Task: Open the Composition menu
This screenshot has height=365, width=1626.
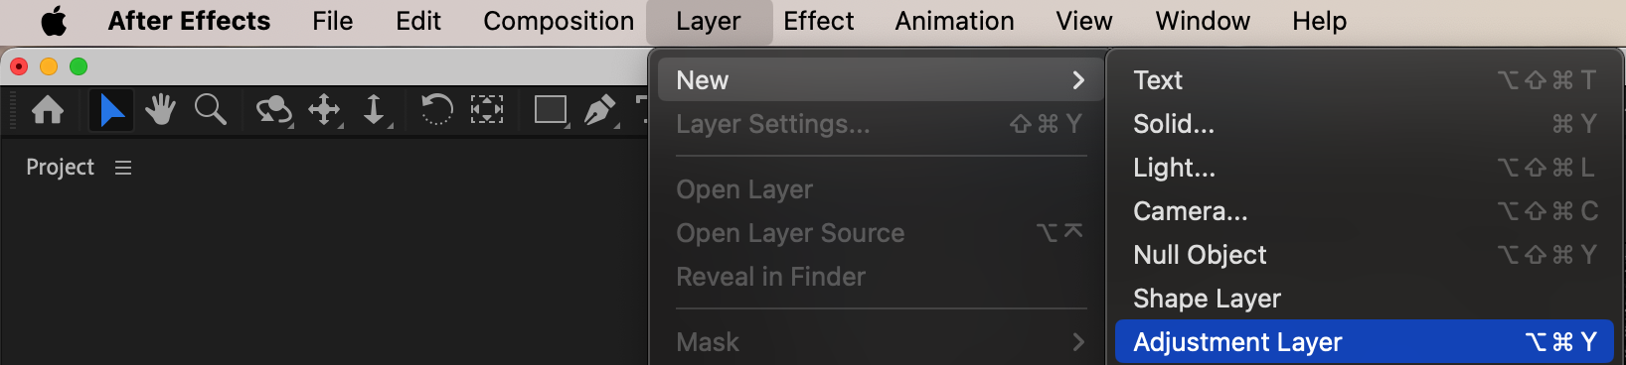Action: coord(559,21)
